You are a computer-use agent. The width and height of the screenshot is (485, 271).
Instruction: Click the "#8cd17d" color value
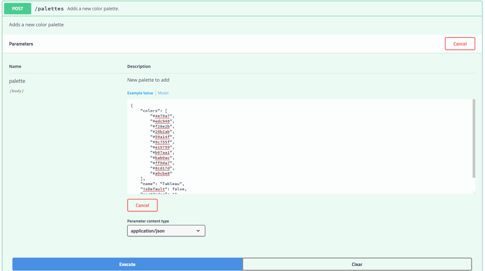[161, 168]
